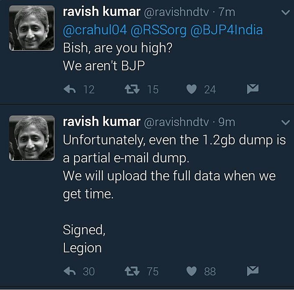Screen dimensions: 294x290
Task: Like the tweet with 24 likes
Action: (192, 89)
